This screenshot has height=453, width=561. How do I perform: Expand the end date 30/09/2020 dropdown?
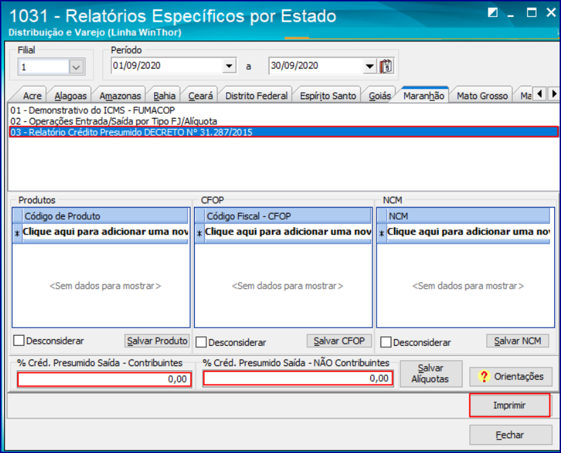coord(370,66)
